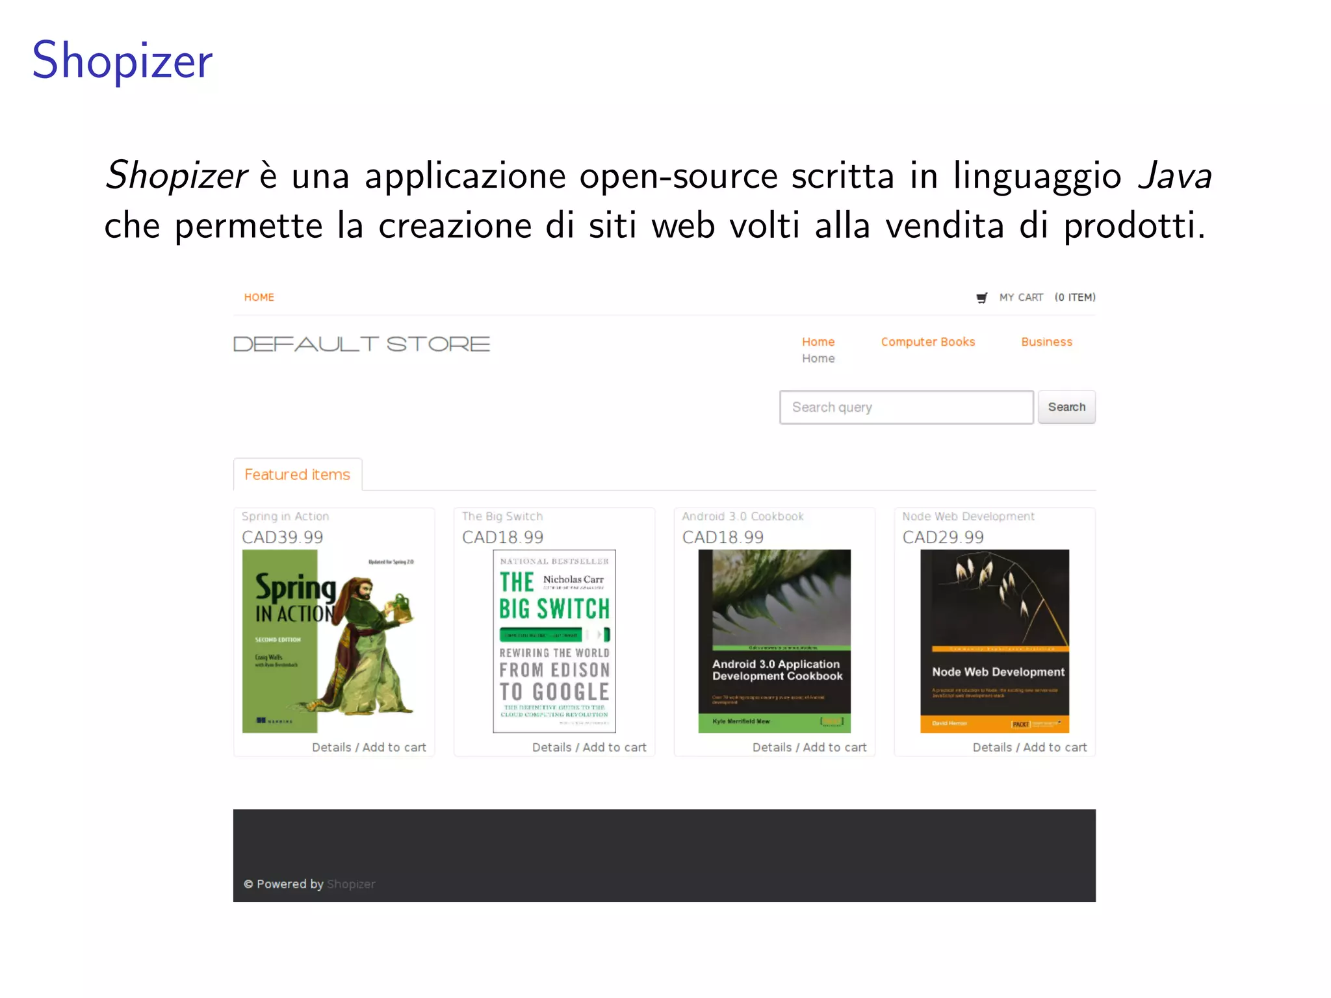Open the Android 3.0 Cookbook title
The width and height of the screenshot is (1331, 998).
coord(743,517)
